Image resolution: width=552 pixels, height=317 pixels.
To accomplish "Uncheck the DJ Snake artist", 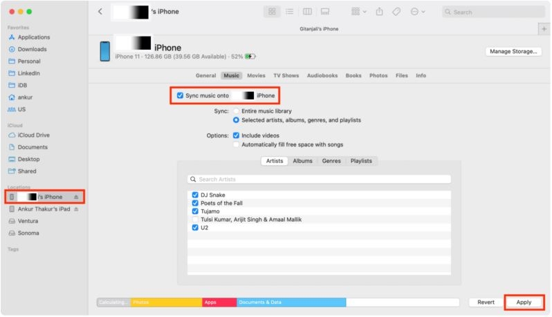I will [195, 195].
